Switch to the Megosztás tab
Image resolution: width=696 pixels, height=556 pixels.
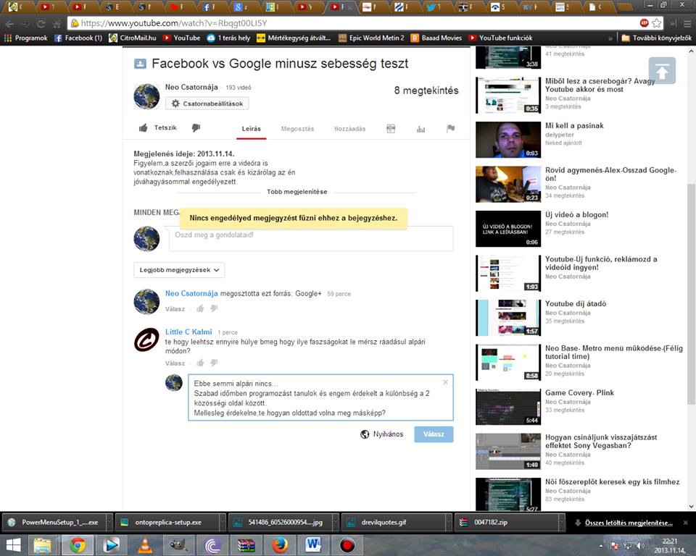click(297, 129)
